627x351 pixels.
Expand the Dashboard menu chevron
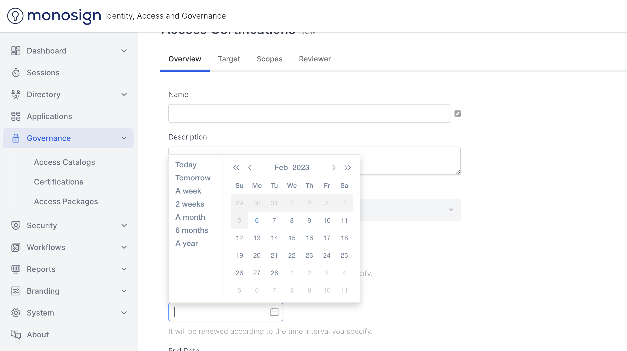124,51
